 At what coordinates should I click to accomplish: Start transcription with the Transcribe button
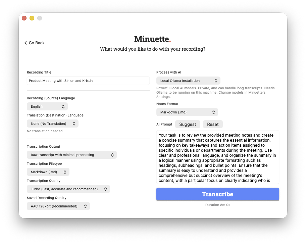point(218,194)
